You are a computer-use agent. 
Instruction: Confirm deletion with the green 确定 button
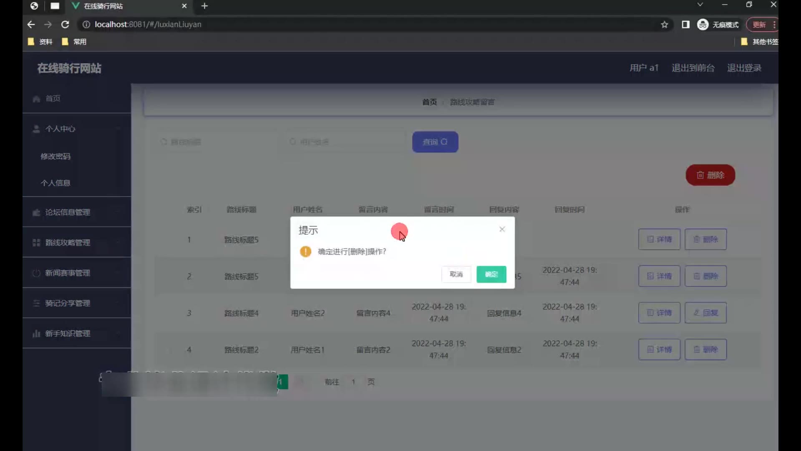tap(491, 274)
